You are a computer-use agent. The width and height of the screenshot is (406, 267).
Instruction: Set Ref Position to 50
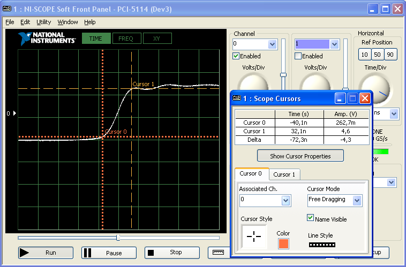(378, 55)
